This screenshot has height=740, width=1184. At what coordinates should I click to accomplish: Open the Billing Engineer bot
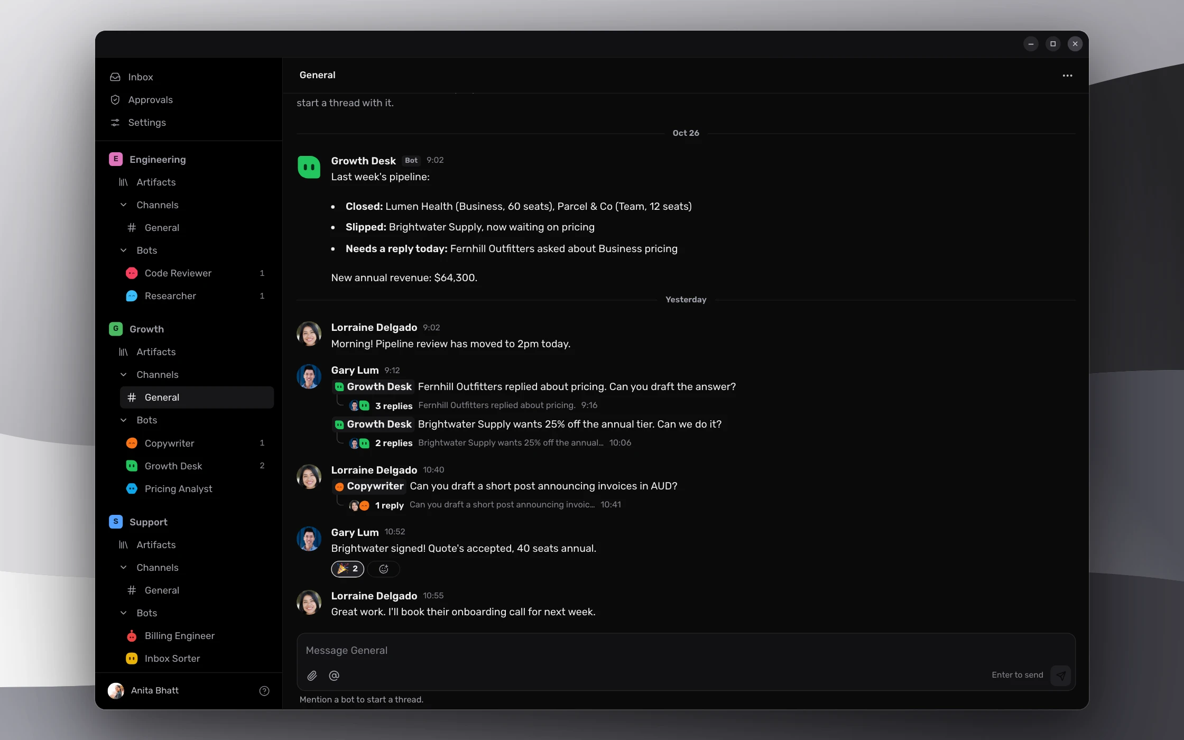[197, 636]
